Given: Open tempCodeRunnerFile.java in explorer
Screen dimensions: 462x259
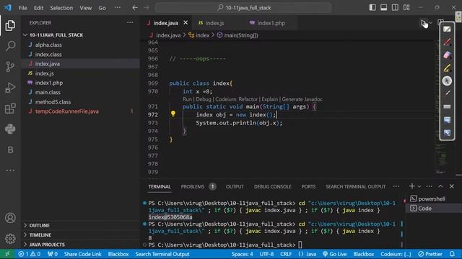Looking at the screenshot, I should click(67, 112).
